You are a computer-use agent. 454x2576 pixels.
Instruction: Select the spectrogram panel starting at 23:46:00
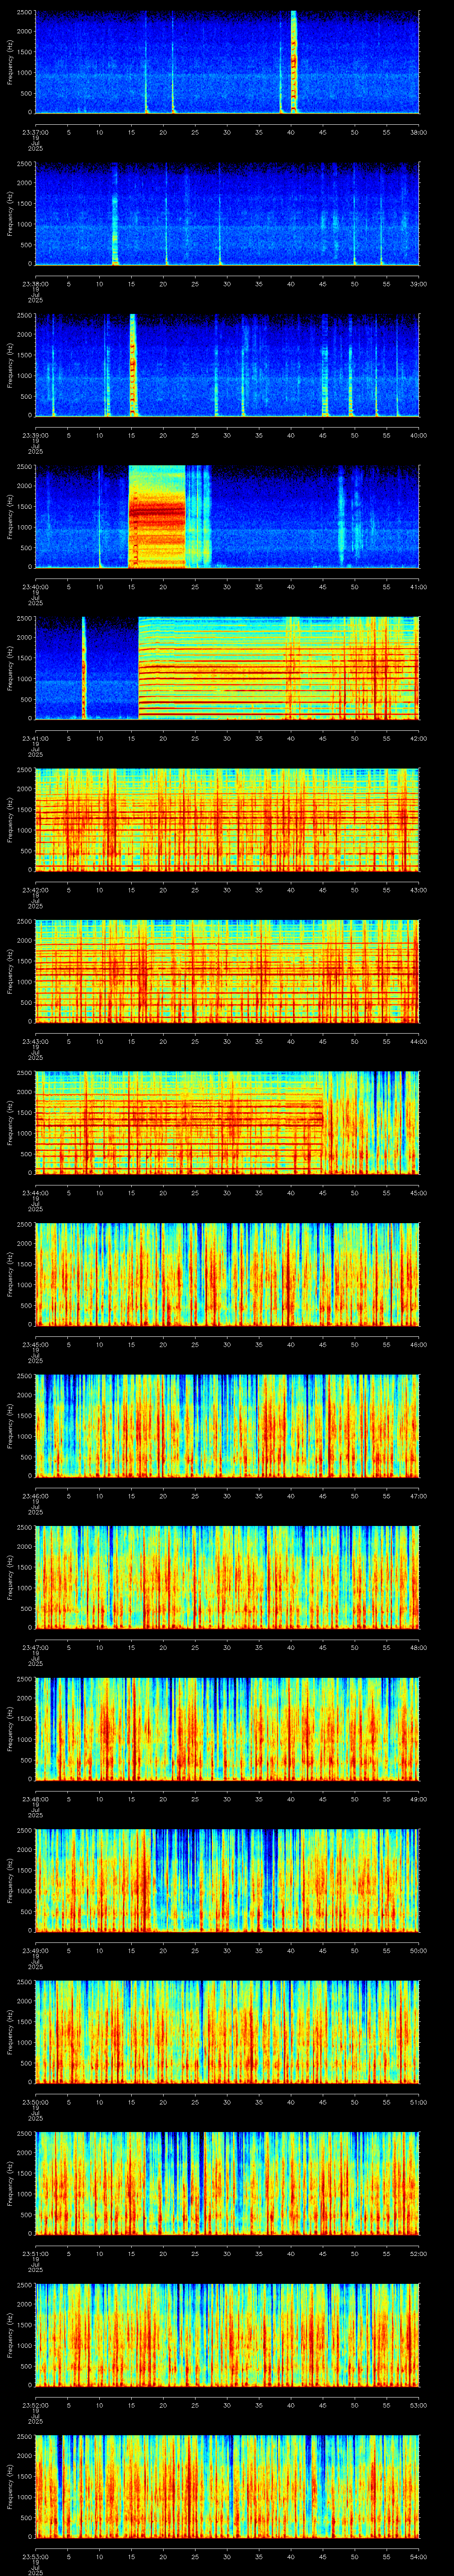tap(227, 1426)
